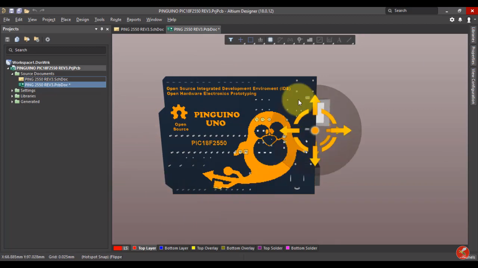This screenshot has height=268, width=478.
Task: Click the Compile documents icon in Projects panel
Action: coord(17,39)
